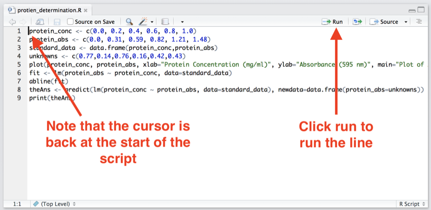The image size is (431, 210).
Task: Show the document outline icon
Action: [x=419, y=22]
